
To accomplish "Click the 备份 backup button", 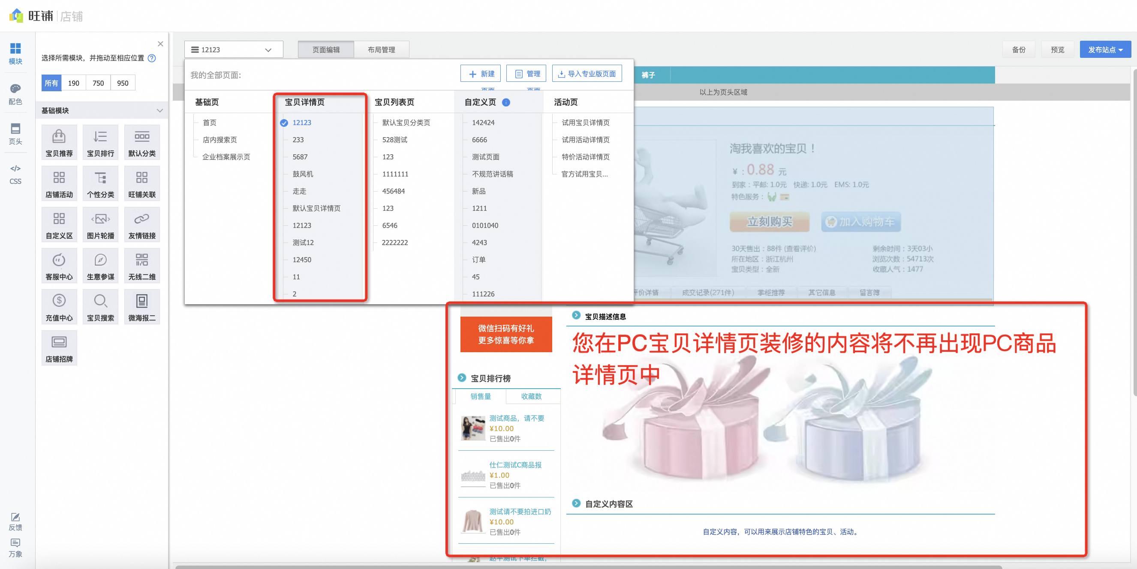I will pos(1019,49).
